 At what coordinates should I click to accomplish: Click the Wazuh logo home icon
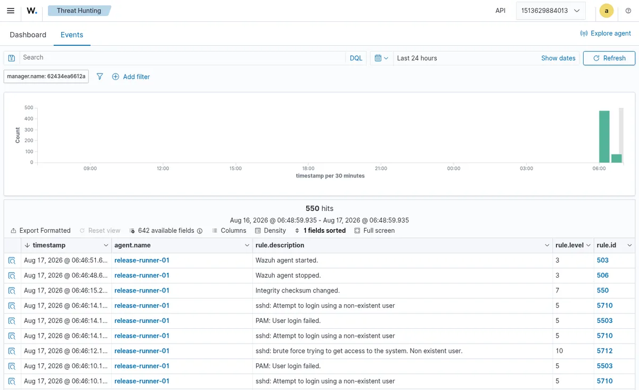coord(32,11)
